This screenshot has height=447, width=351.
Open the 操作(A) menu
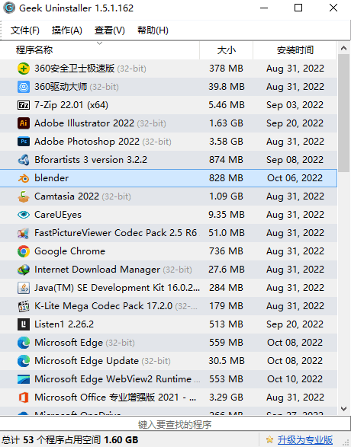[x=67, y=30]
